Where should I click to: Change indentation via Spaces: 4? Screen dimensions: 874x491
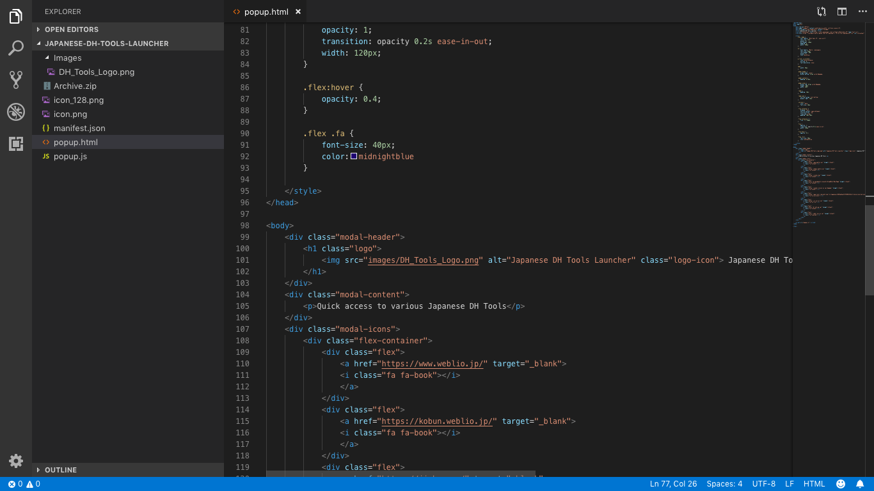(x=724, y=484)
